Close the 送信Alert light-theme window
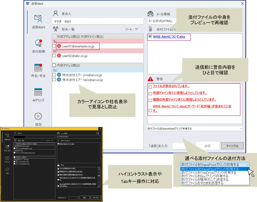Screen dimensions: 257x202 (242, 4)
